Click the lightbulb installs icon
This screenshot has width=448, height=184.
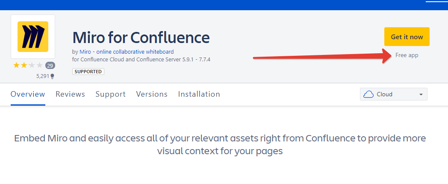click(x=53, y=77)
